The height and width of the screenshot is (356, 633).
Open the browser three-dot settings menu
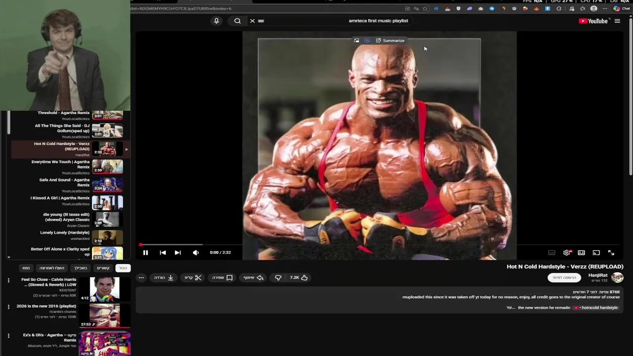(605, 8)
